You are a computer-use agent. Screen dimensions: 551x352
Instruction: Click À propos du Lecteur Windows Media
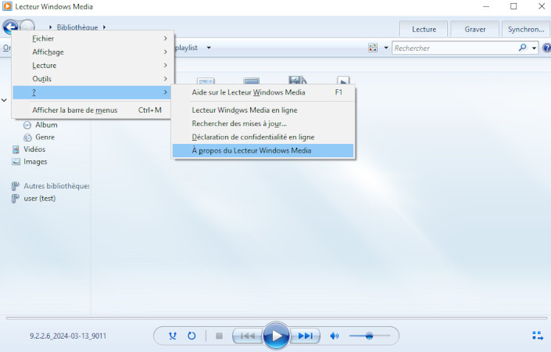(x=263, y=150)
